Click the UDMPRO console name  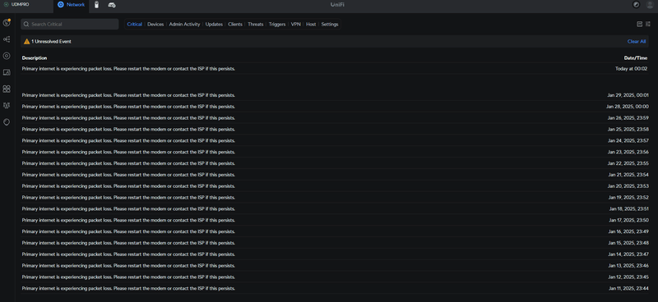pyautogui.click(x=20, y=5)
